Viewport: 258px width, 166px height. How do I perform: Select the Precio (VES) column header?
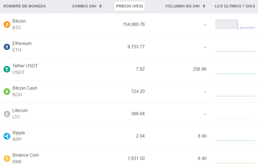click(129, 6)
